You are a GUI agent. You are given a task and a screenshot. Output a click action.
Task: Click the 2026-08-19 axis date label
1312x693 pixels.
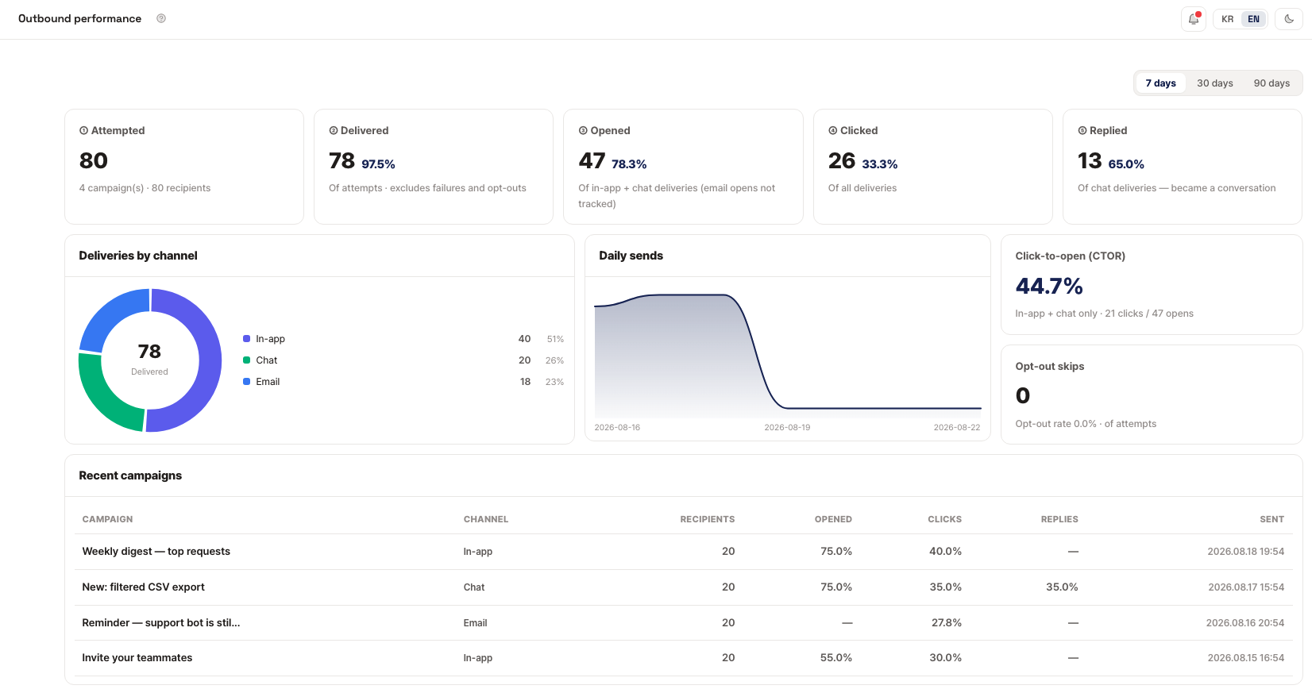pyautogui.click(x=787, y=427)
